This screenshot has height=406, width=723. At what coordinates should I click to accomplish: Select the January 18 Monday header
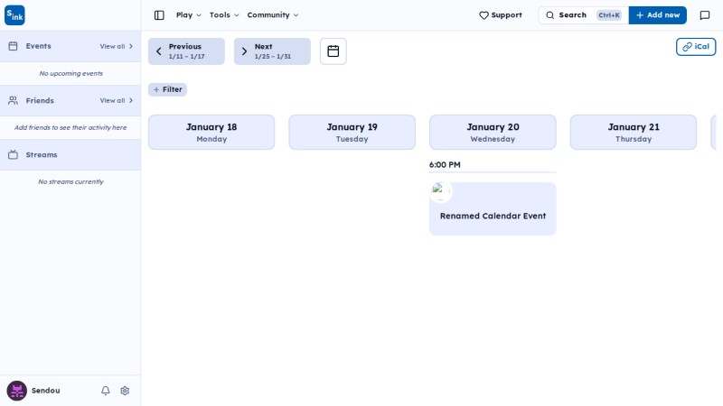(211, 132)
